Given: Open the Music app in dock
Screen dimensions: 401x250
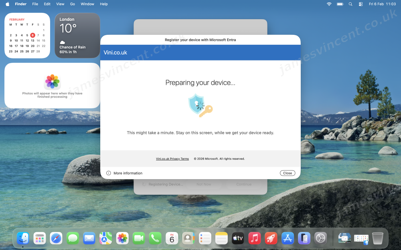Looking at the screenshot, I should click(x=254, y=238).
